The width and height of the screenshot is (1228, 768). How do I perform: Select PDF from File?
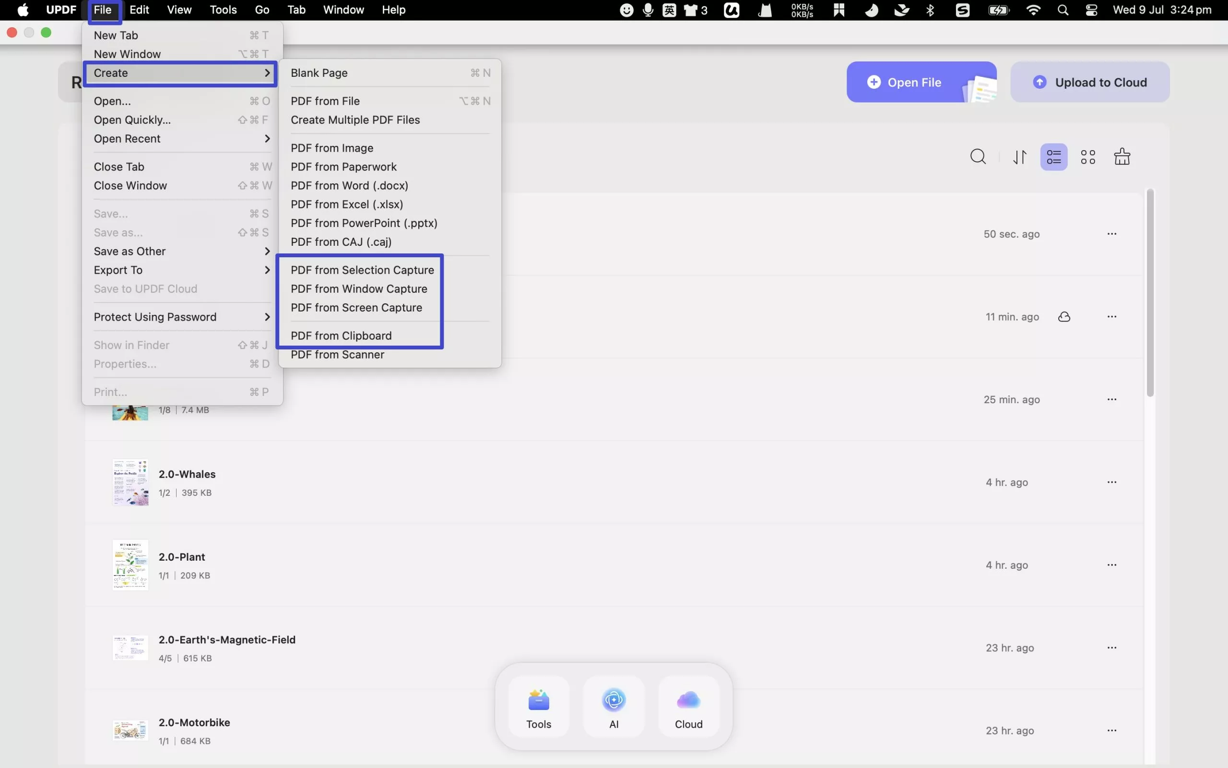coord(390,101)
